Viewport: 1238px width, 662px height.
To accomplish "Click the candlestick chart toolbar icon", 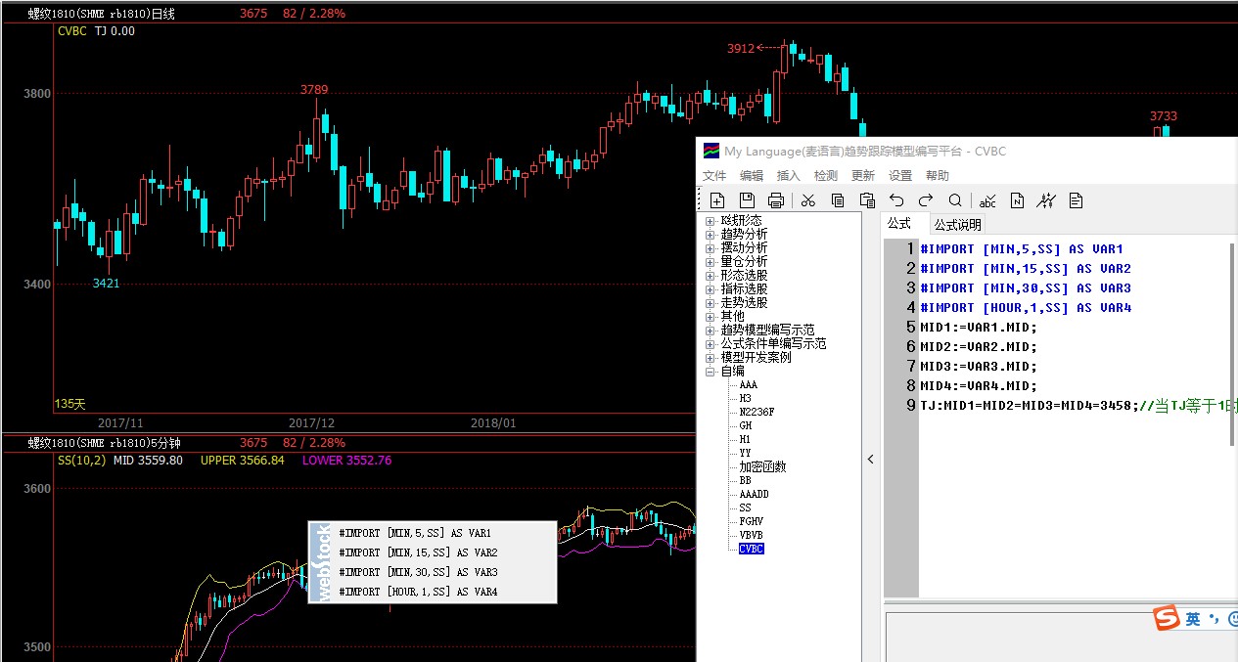I will [x=1046, y=200].
